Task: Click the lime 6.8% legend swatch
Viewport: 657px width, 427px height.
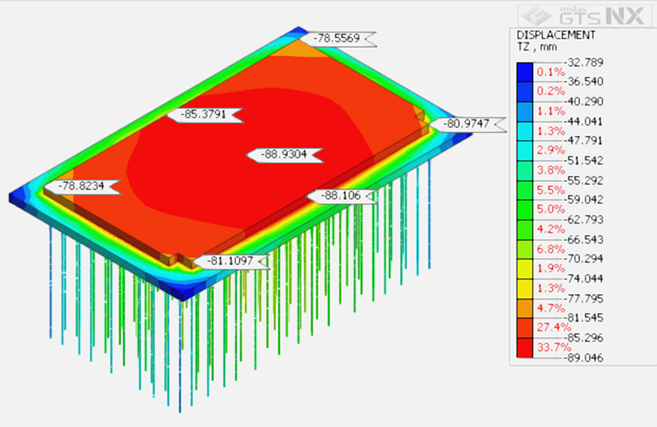Action: point(525,250)
